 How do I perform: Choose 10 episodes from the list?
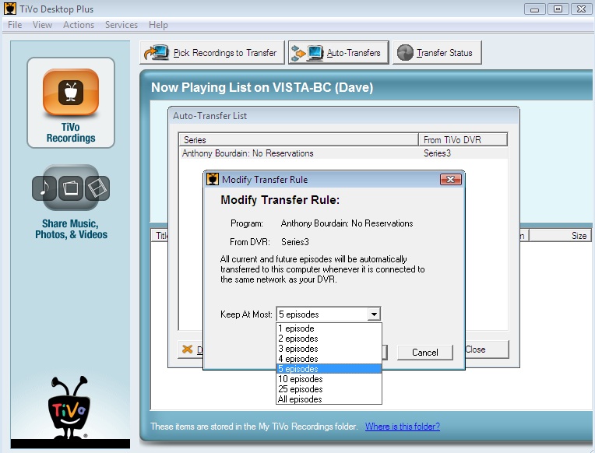point(329,378)
